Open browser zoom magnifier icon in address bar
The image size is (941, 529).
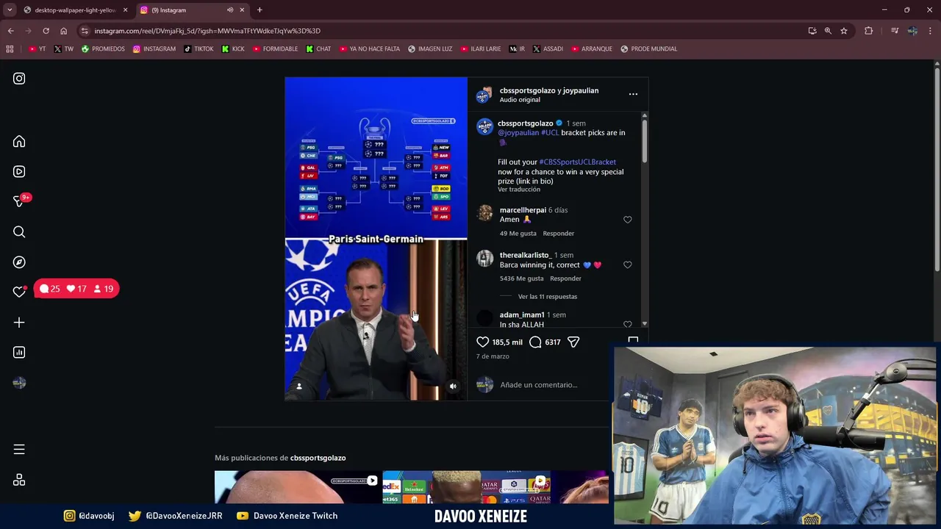pos(828,31)
